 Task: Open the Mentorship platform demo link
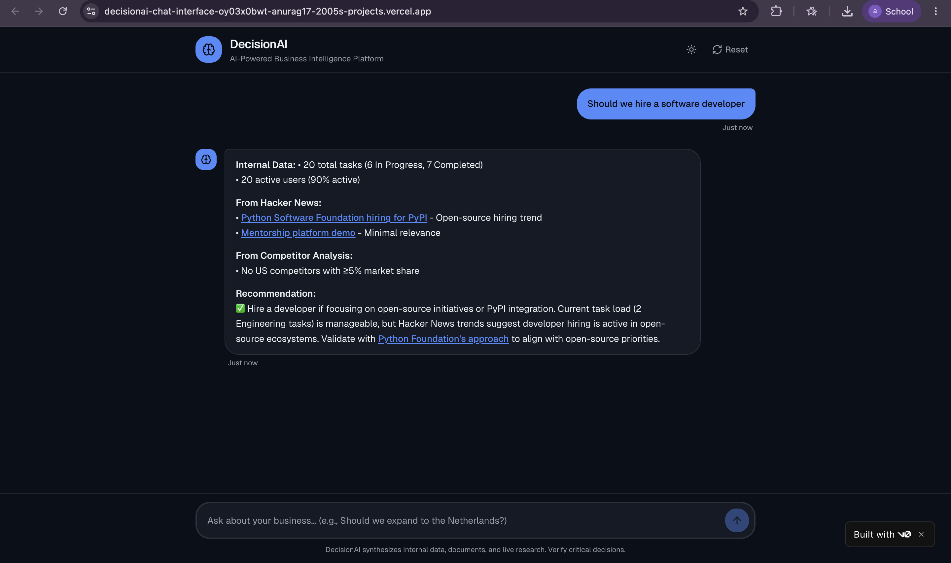click(x=298, y=233)
